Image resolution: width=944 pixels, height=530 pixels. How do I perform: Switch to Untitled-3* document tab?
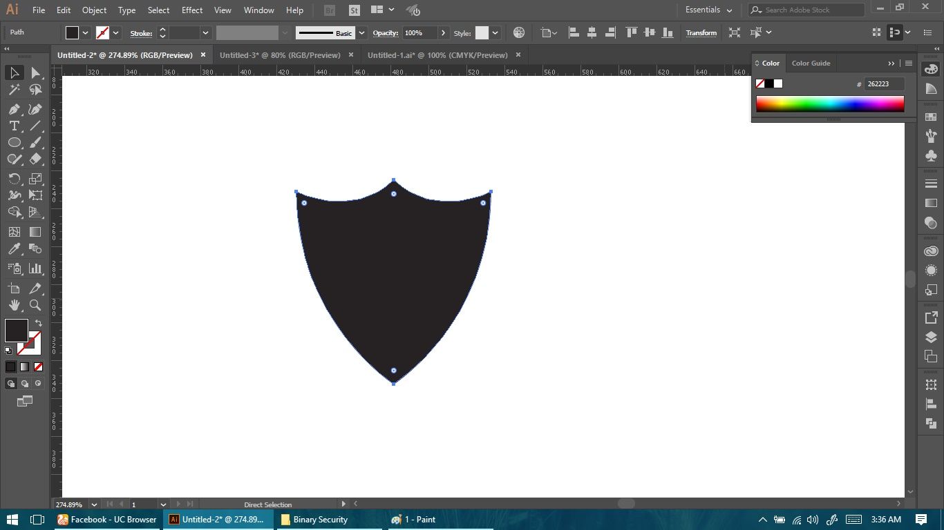pos(280,55)
